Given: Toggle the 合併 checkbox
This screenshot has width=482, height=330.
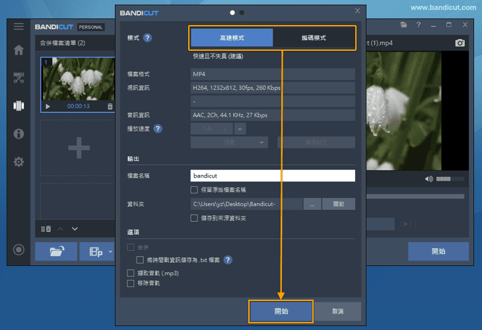Looking at the screenshot, I should click(x=131, y=247).
